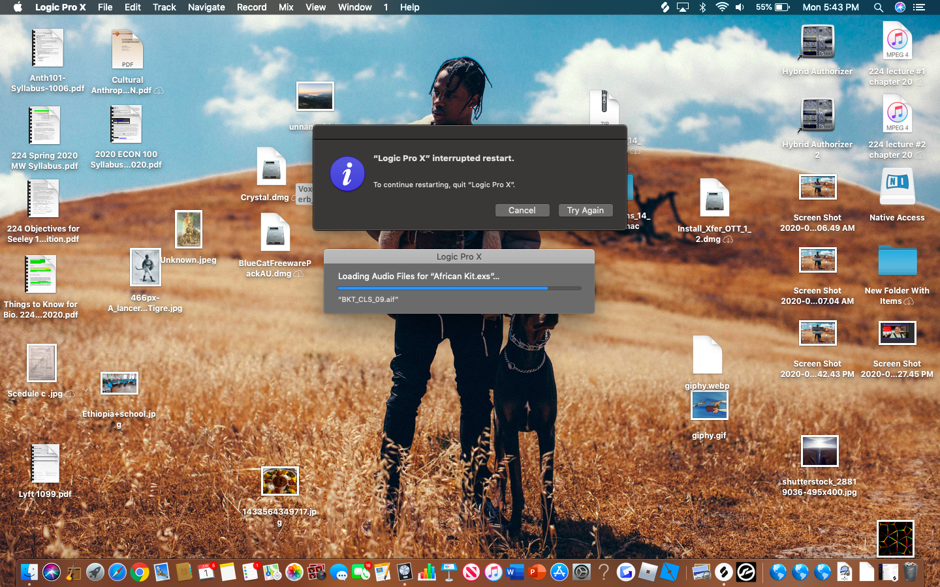Select the Cultural Anthrop PDF file
This screenshot has height=587, width=940.
[x=127, y=50]
